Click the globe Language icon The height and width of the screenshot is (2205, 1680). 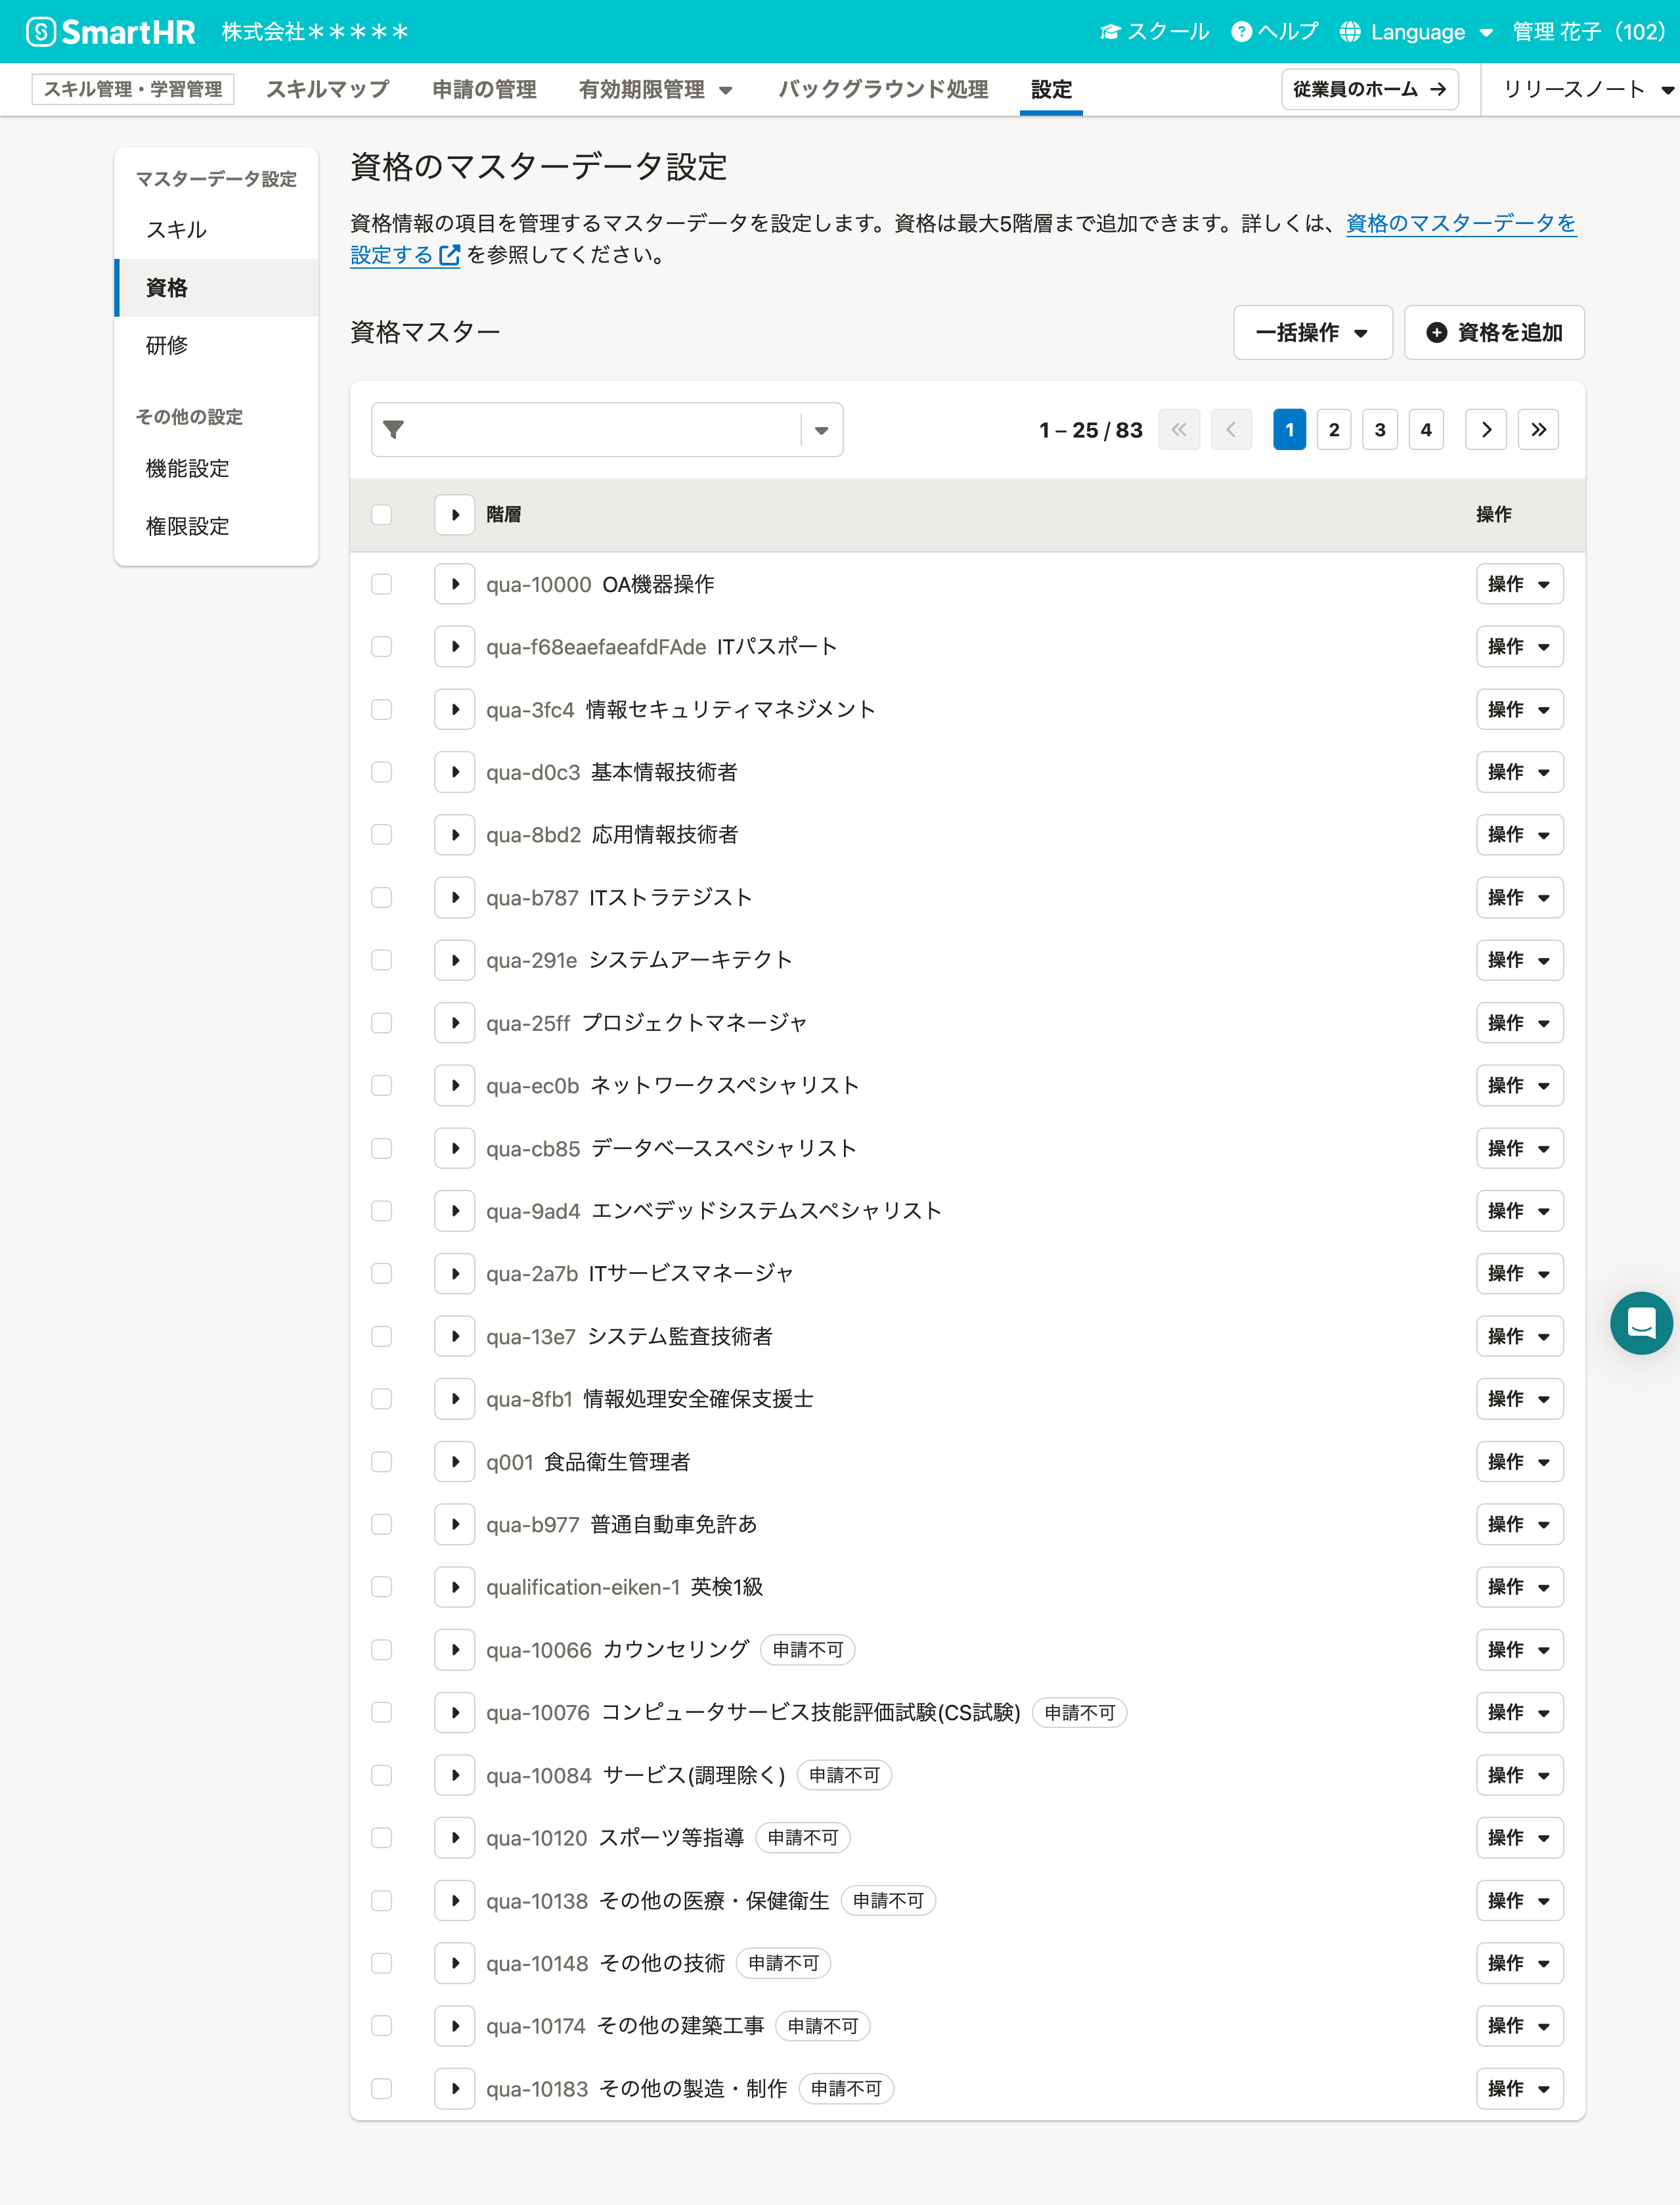1350,32
